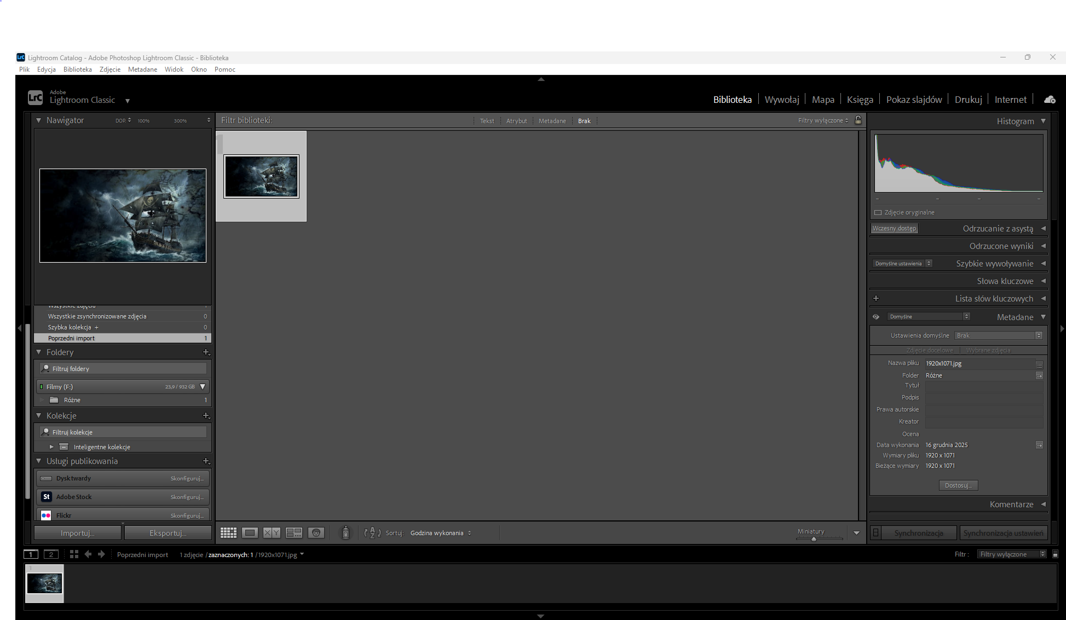Viewport: 1066px width, 620px height.
Task: Expand the Szybkie wywoływanie panel
Action: pyautogui.click(x=1043, y=264)
